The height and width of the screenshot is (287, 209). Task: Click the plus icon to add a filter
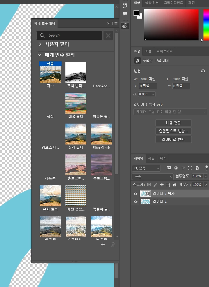(103, 244)
